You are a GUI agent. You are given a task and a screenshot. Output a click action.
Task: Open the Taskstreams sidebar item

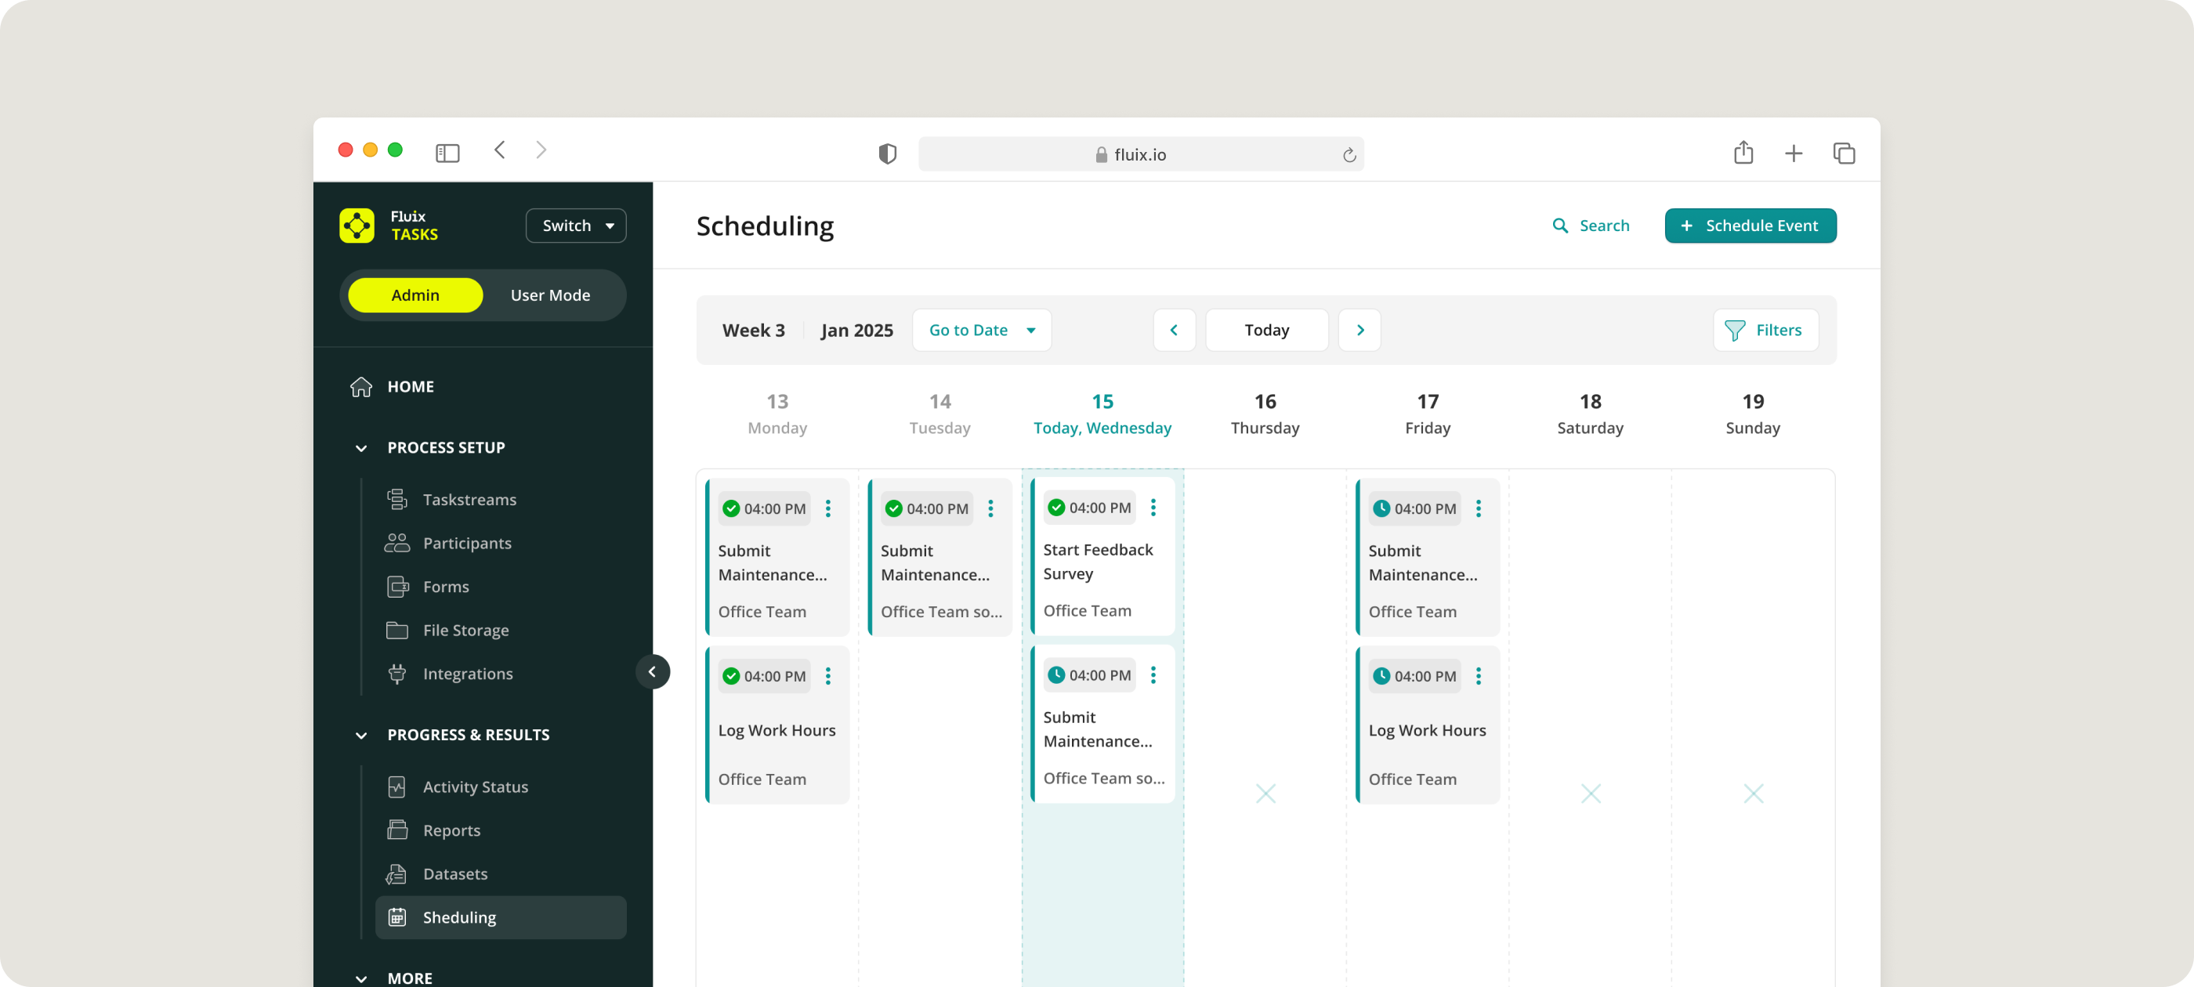469,500
